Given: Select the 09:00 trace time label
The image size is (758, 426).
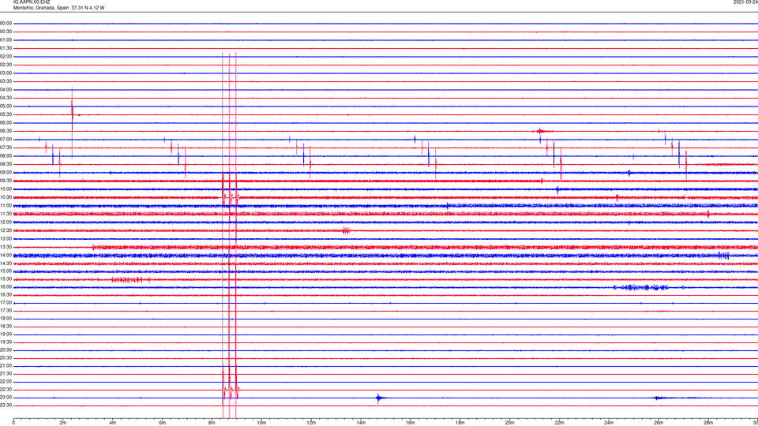Looking at the screenshot, I should [x=6, y=173].
